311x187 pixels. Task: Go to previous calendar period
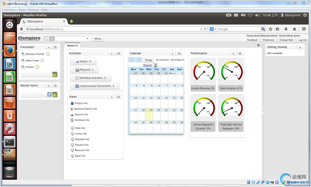[x=132, y=60]
